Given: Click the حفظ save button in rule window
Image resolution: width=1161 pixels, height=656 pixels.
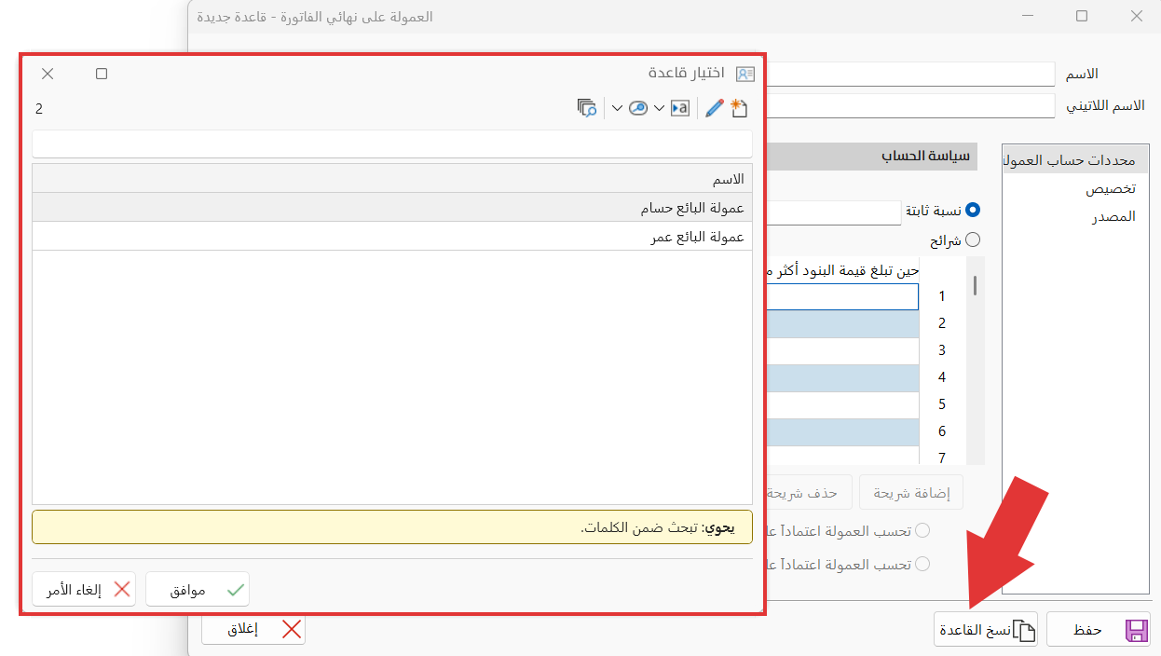Looking at the screenshot, I should pyautogui.click(x=1099, y=630).
